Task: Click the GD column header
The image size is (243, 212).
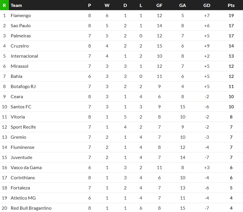Action: (207, 6)
